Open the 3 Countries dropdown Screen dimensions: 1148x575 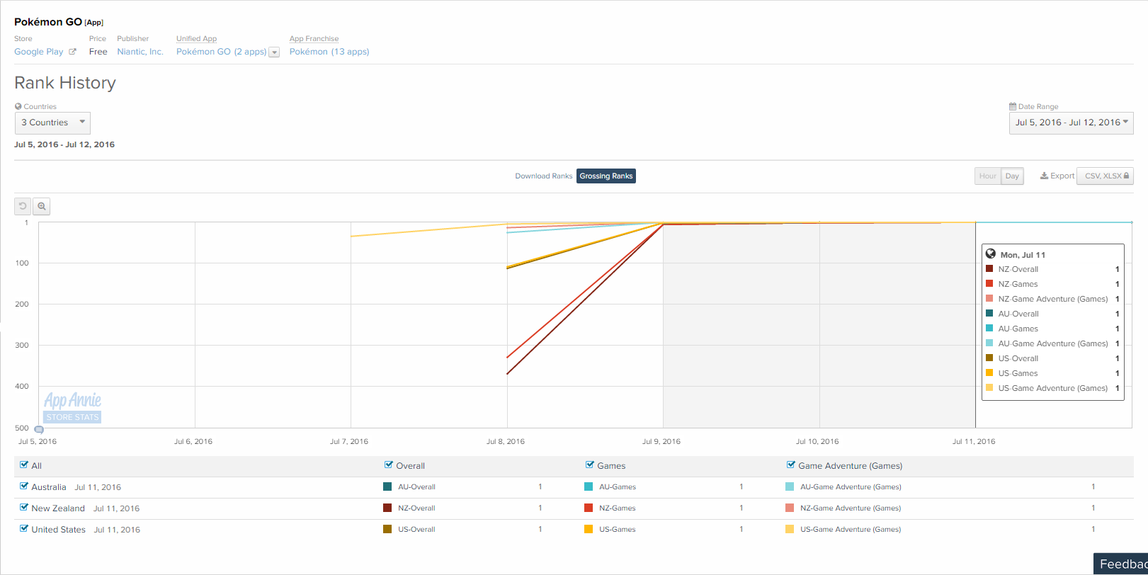coord(52,123)
